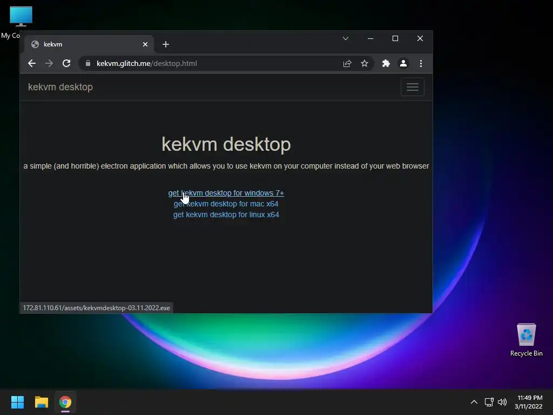Open a new tab with plus button

(166, 44)
